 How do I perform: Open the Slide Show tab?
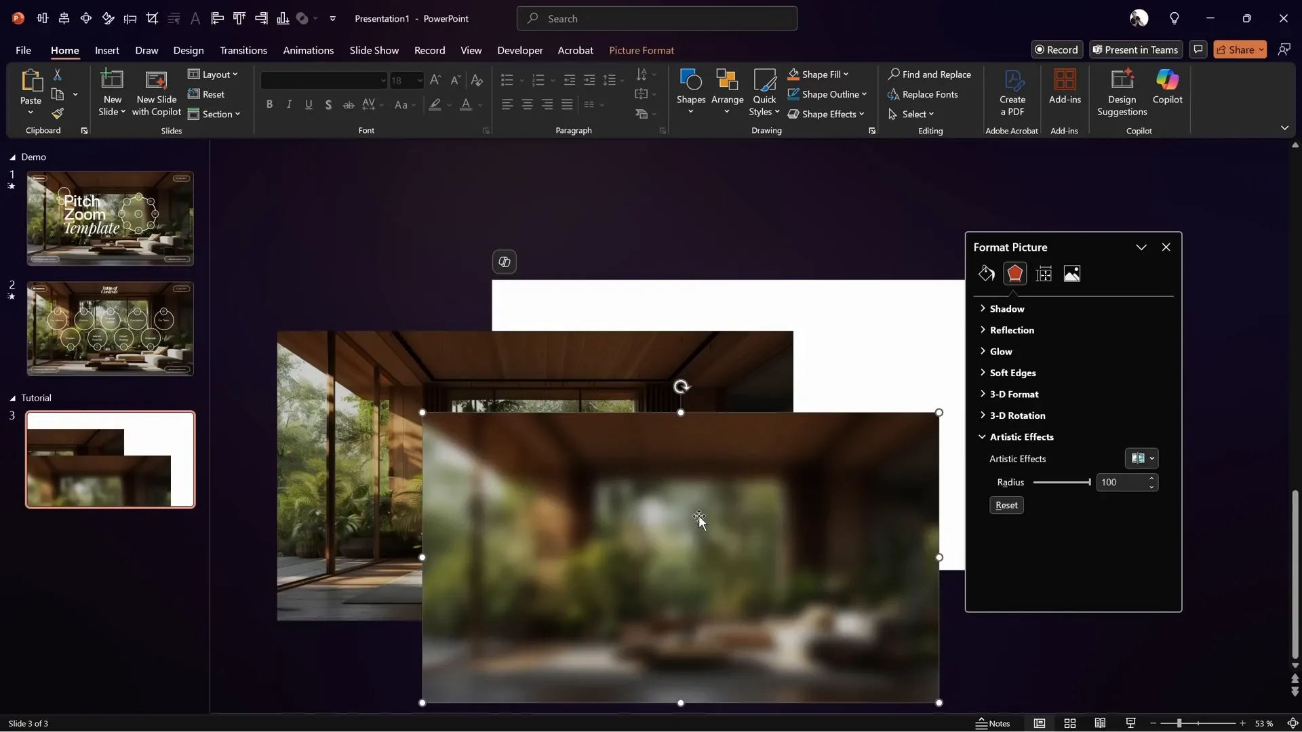[374, 50]
